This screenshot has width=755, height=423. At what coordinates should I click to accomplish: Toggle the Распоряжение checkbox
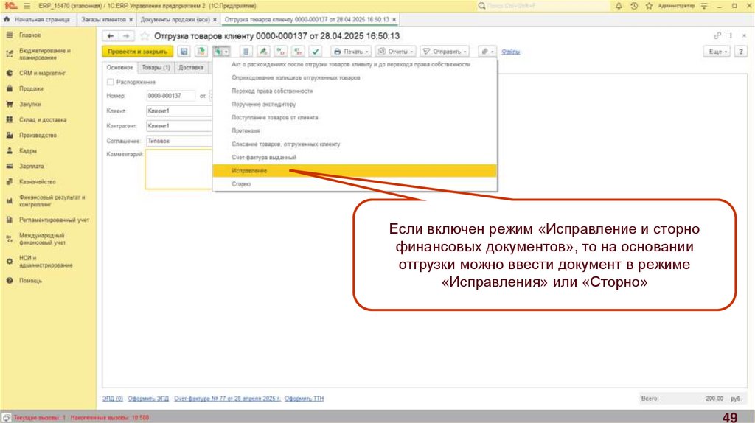111,82
